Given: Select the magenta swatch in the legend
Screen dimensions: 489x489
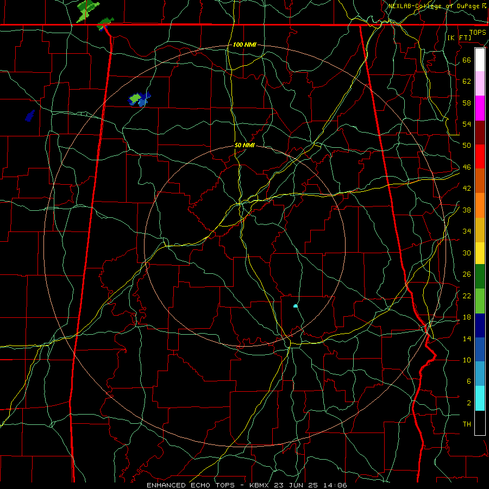Looking at the screenshot, I should point(480,108).
